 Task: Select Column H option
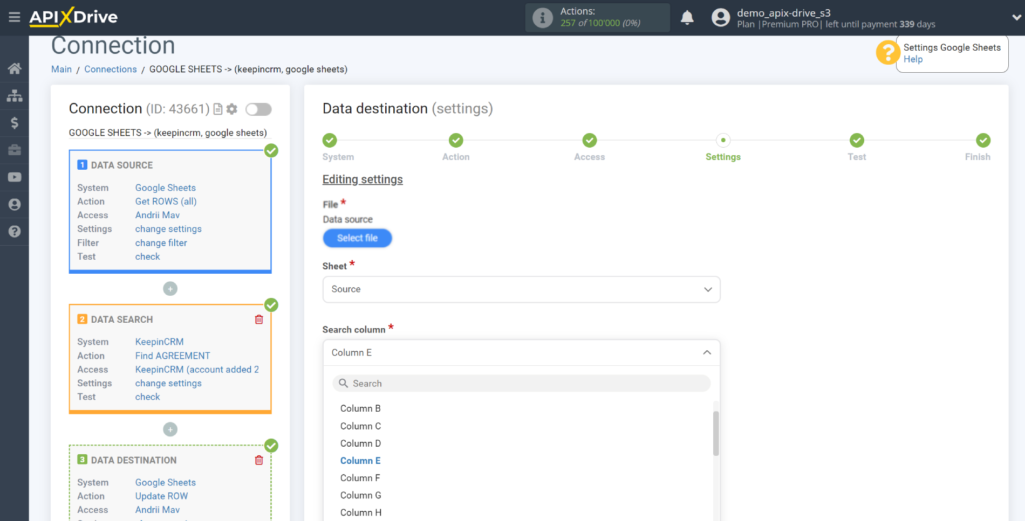click(x=360, y=512)
